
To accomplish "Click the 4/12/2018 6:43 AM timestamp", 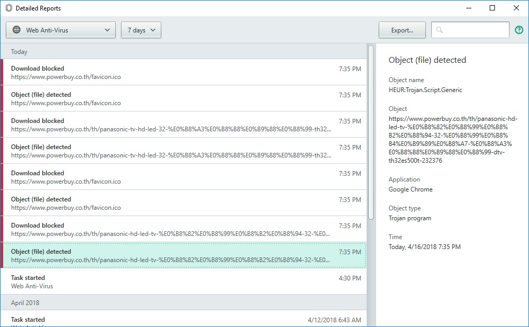I will pos(334,320).
